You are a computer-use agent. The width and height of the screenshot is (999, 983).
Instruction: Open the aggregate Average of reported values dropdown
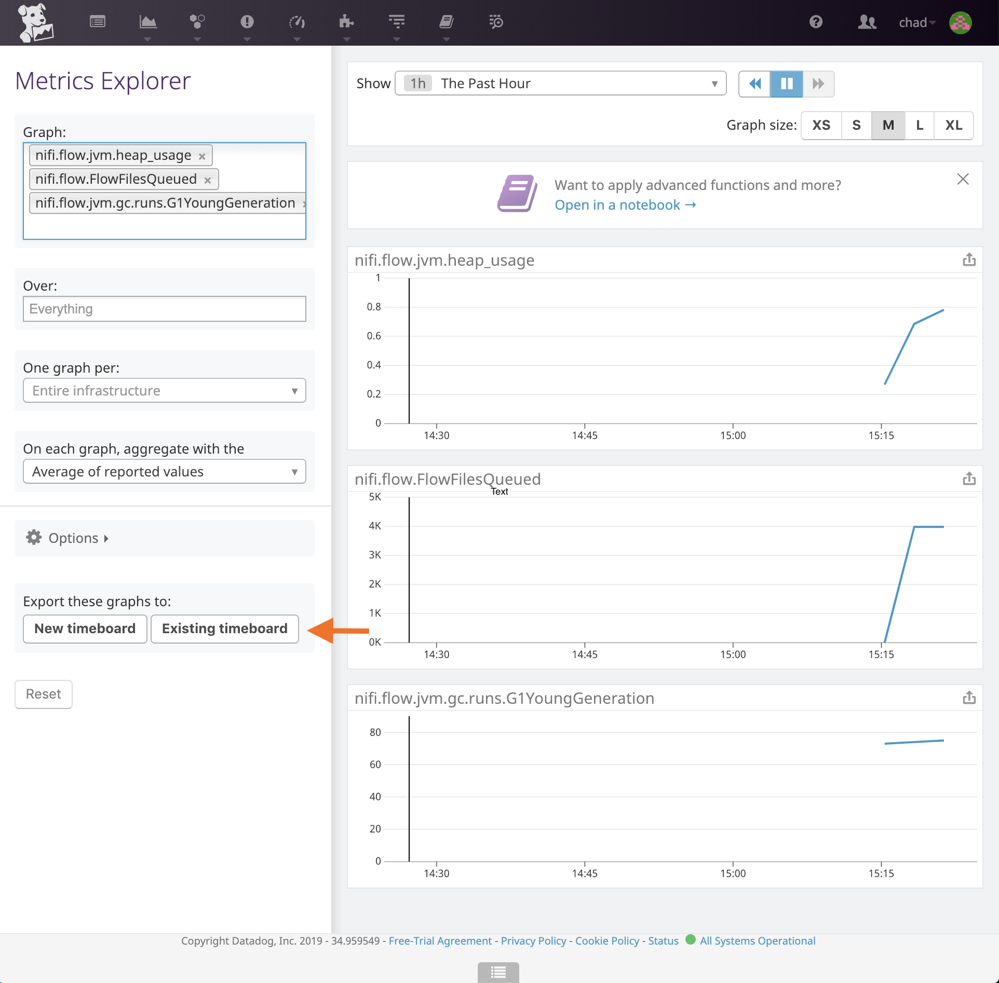click(x=165, y=471)
